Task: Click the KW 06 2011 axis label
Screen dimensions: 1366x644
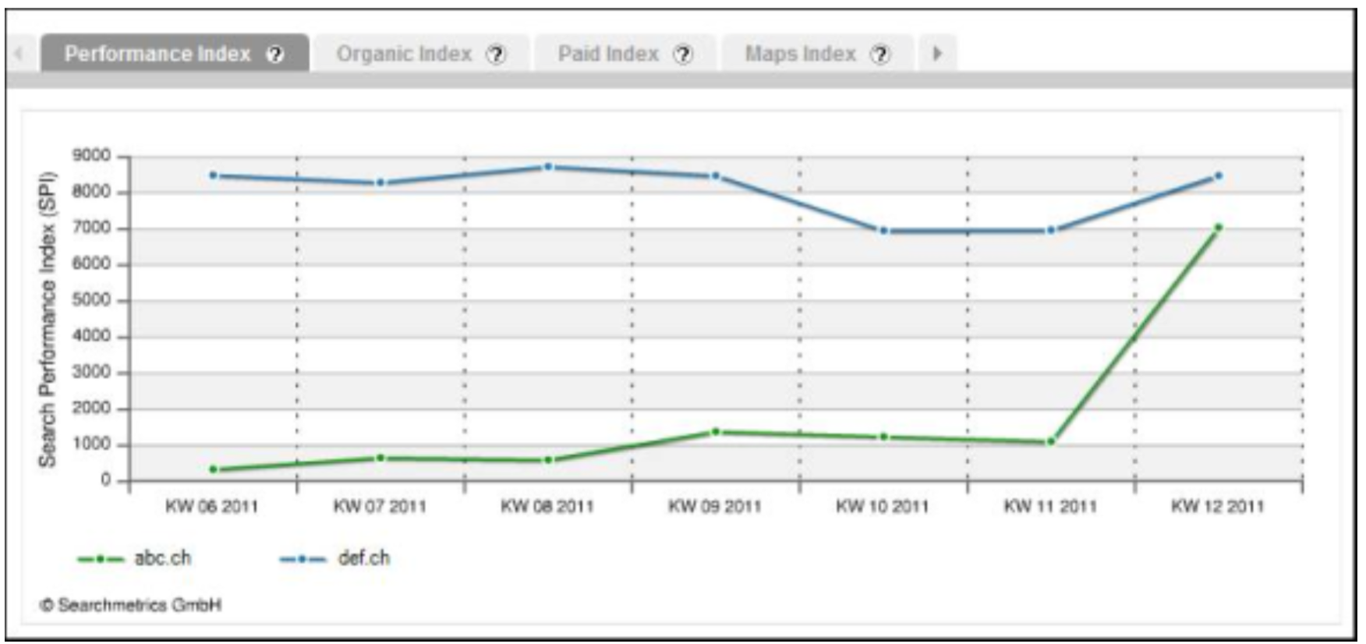Action: 211,507
